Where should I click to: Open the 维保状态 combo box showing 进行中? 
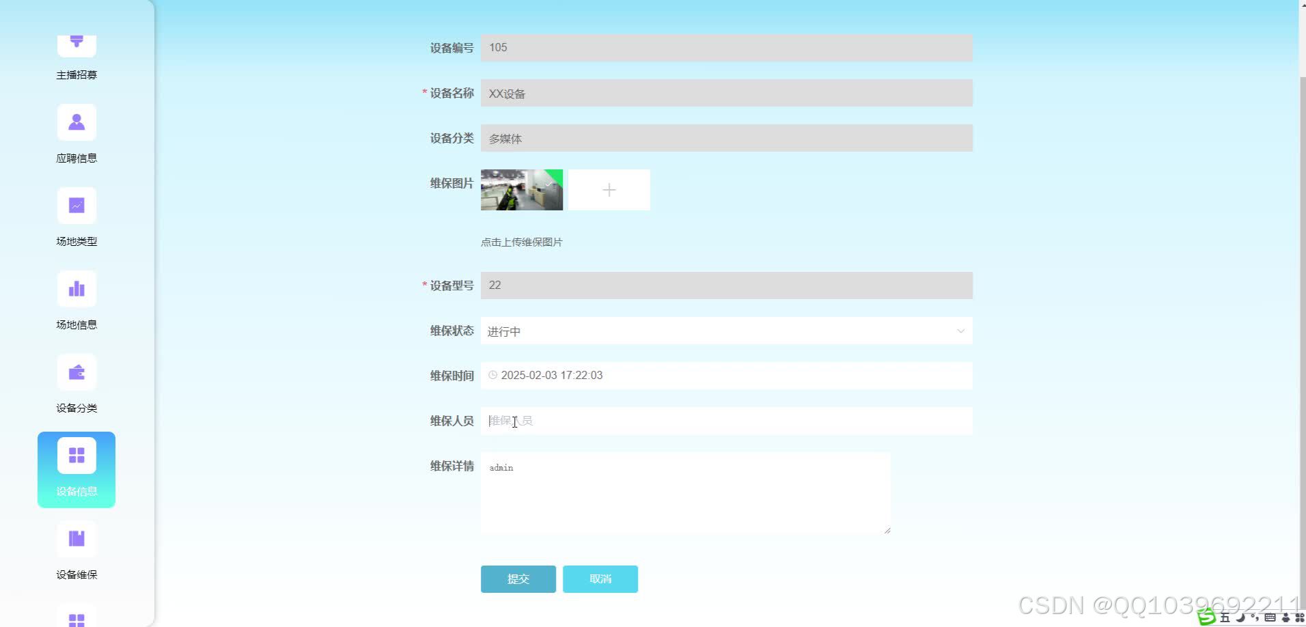[727, 331]
